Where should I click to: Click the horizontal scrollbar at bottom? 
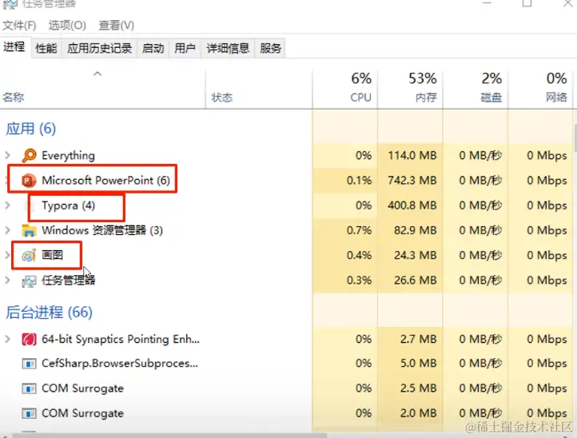pyautogui.click(x=169, y=436)
